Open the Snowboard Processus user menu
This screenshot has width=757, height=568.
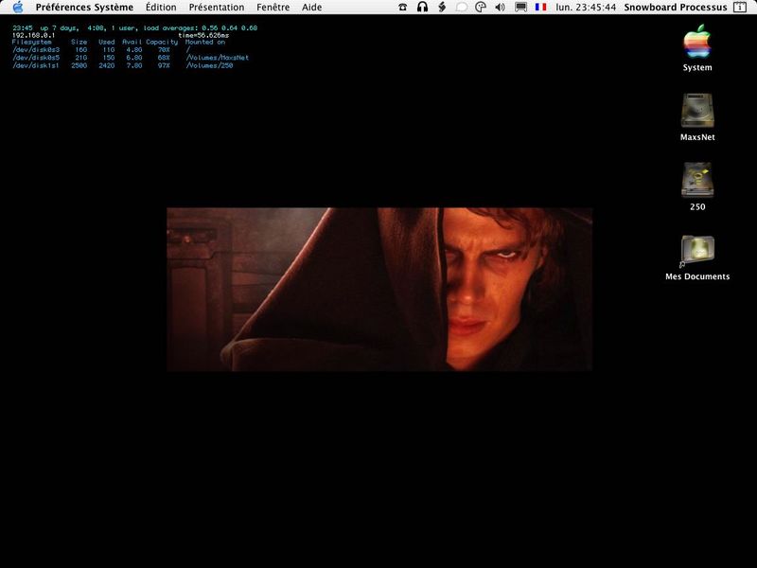pyautogui.click(x=676, y=8)
